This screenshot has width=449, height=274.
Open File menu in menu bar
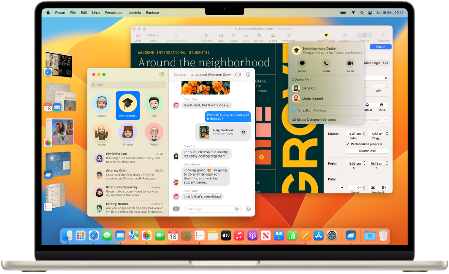tap(73, 13)
